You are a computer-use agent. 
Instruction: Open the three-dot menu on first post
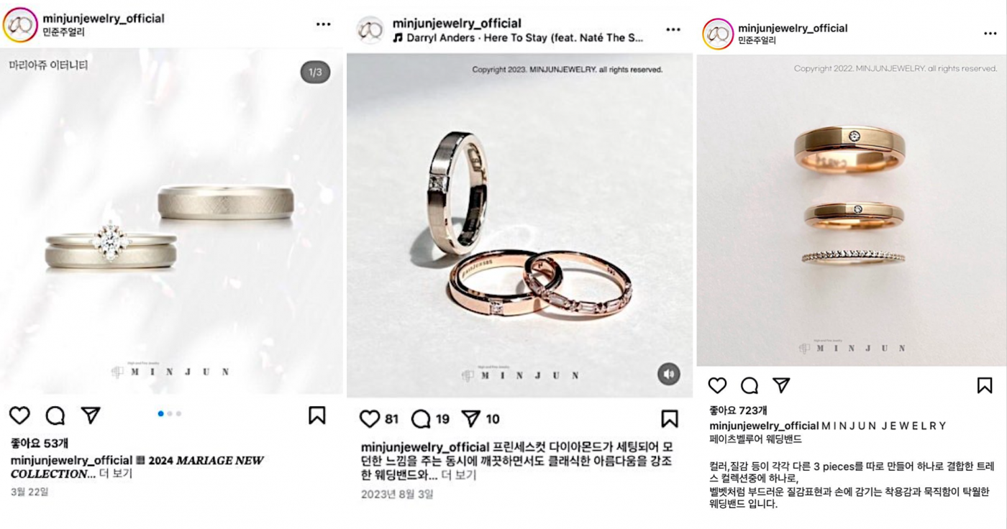point(324,24)
